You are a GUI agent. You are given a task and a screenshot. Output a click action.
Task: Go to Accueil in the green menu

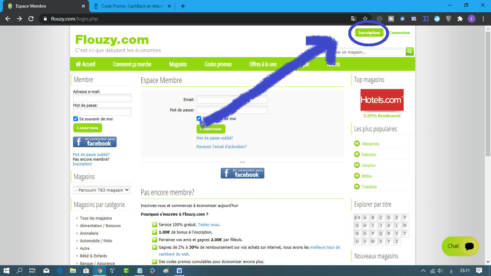click(86, 64)
